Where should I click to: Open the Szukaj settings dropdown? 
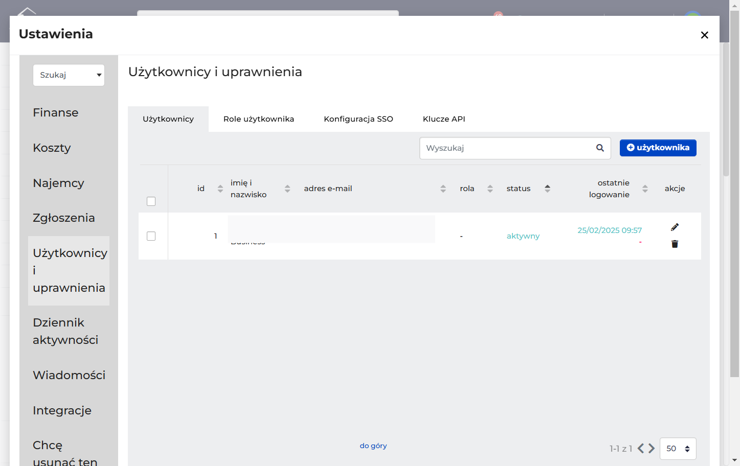pyautogui.click(x=69, y=75)
